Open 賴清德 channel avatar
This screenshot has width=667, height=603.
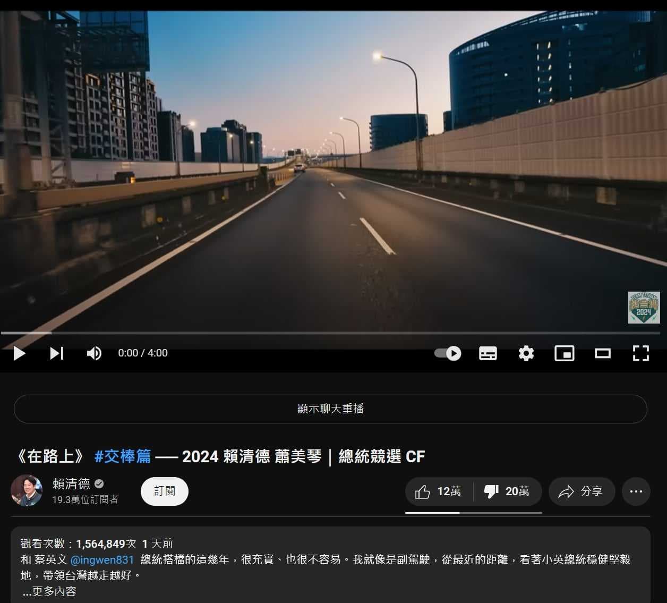pyautogui.click(x=27, y=490)
